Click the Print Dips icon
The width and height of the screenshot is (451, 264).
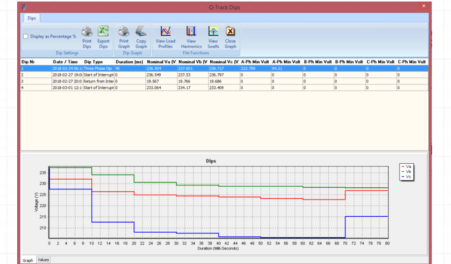87,32
